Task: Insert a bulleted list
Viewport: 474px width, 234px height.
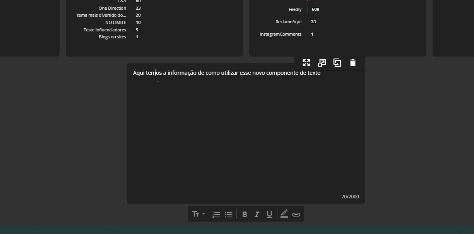Action: pos(229,214)
